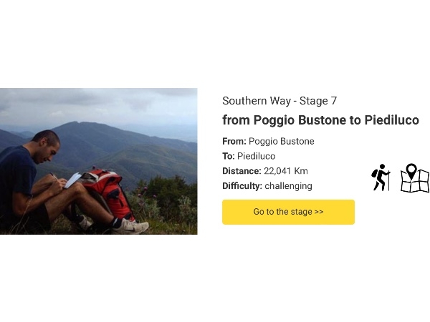Click the bold Difficulty: label
Screen dimensions: 430x322
tap(242, 186)
